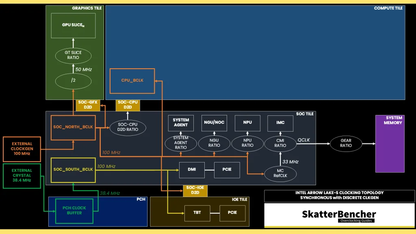416x234 pixels.
Task: Click the /2 divider ellipse
Action: point(73,81)
